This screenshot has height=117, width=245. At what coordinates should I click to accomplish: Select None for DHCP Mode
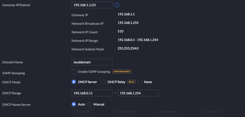pyautogui.click(x=140, y=82)
